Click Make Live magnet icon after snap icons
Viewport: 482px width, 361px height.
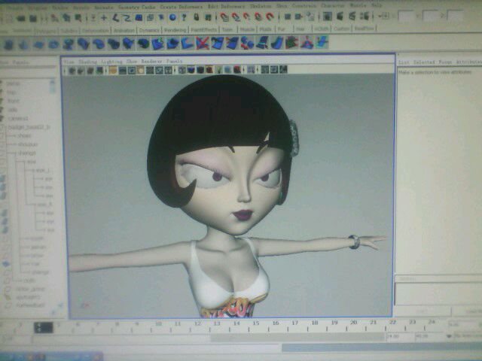pos(270,17)
